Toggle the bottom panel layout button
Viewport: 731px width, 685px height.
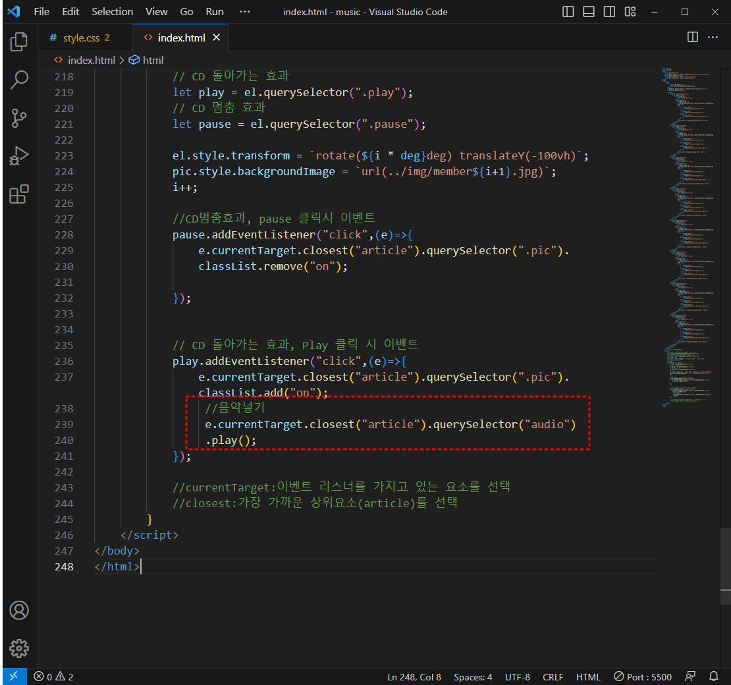tap(588, 12)
